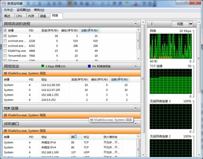
Task: Click the orange filter bar under 侦听端口
Action: click(x=71, y=131)
